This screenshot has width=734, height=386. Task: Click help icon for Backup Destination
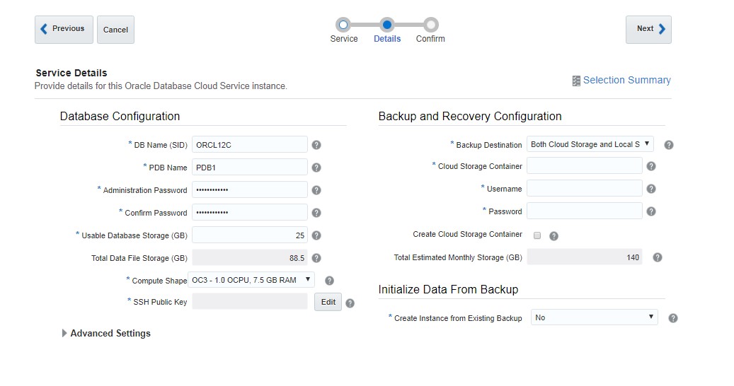669,145
